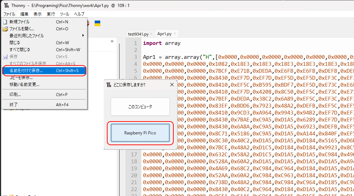Viewport: 354px width, 196px height.
Task: Open the Files panel hamburger menu
Action: 112,41
